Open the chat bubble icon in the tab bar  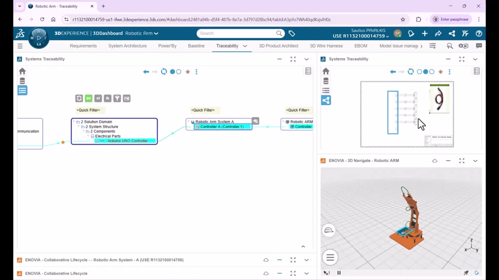tap(479, 46)
